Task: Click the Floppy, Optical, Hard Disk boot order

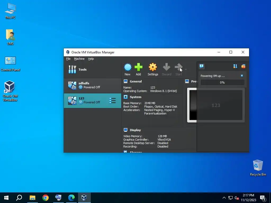Action: click(161, 107)
